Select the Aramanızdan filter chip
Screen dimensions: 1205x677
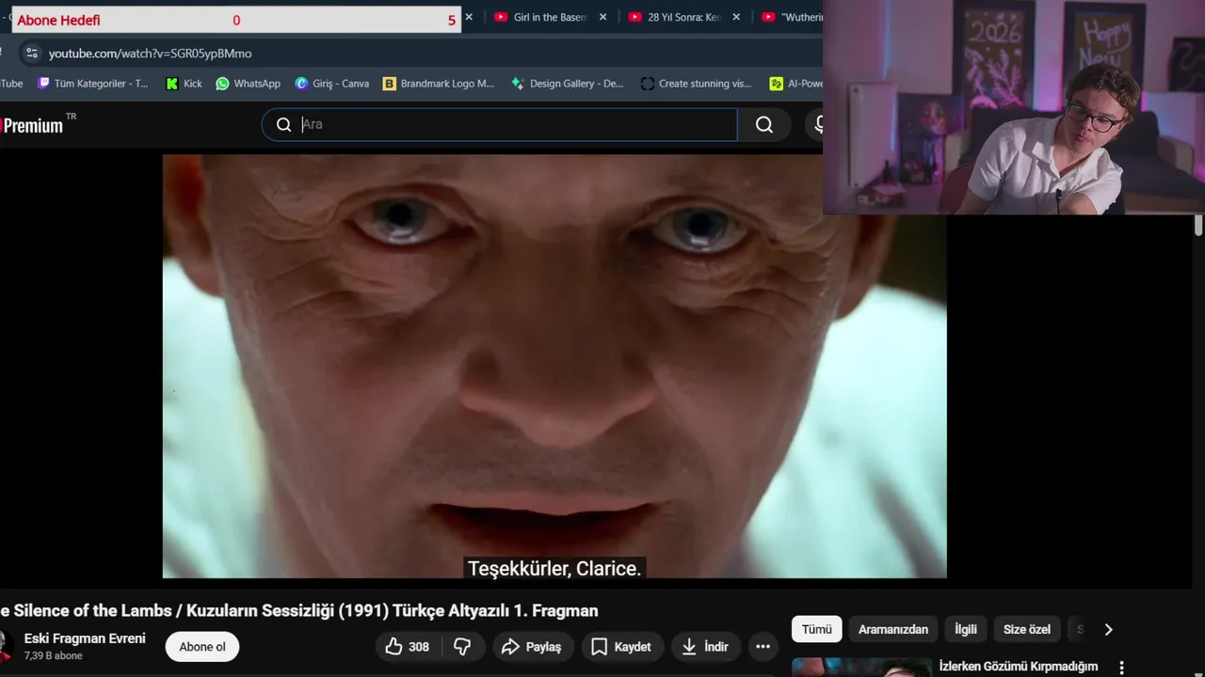tap(893, 629)
